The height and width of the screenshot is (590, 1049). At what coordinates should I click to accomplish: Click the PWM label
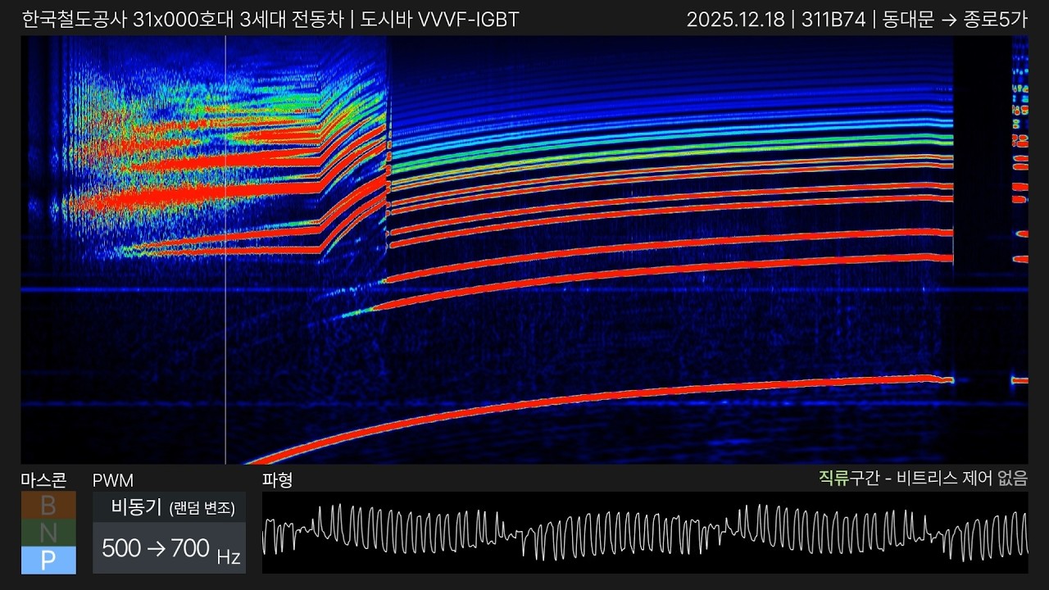[x=113, y=480]
